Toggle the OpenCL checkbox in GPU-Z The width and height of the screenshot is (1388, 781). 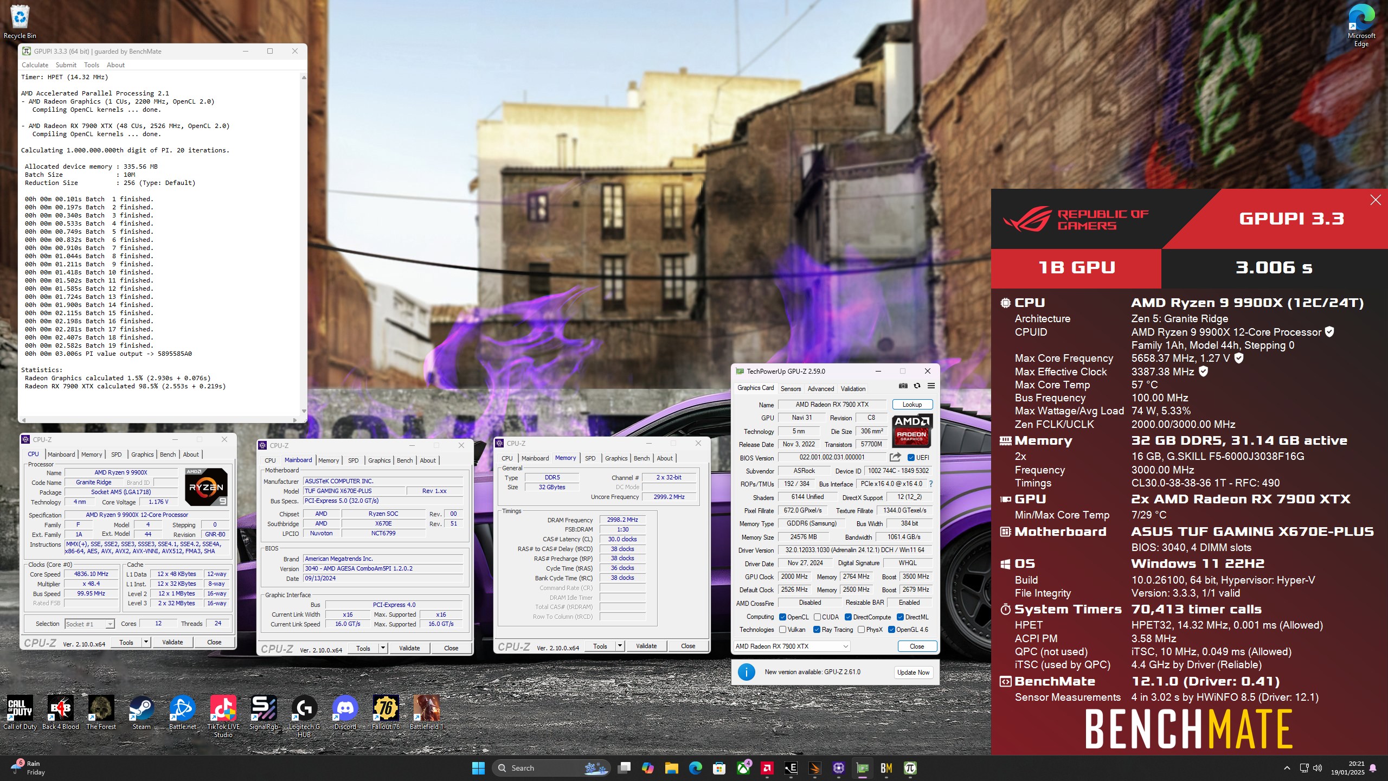tap(782, 617)
